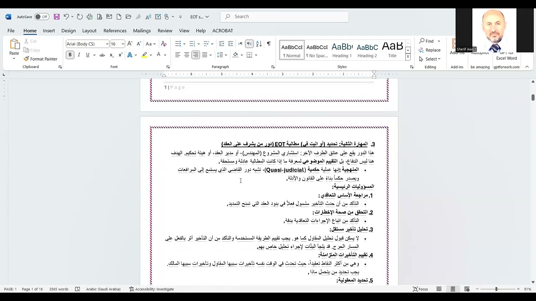Apply subscript formatting
Screen dimensions: 536x301
[x=111, y=55]
